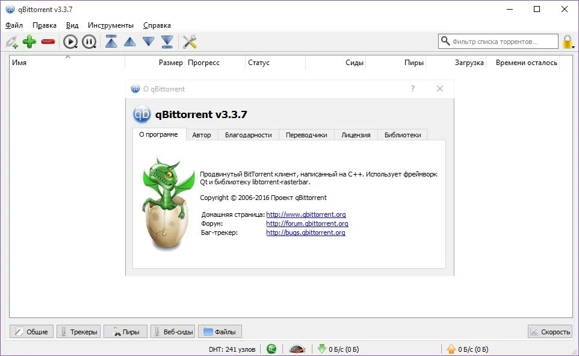Sort by the Пиры column header
Image resolution: width=579 pixels, height=356 pixels.
(395, 63)
